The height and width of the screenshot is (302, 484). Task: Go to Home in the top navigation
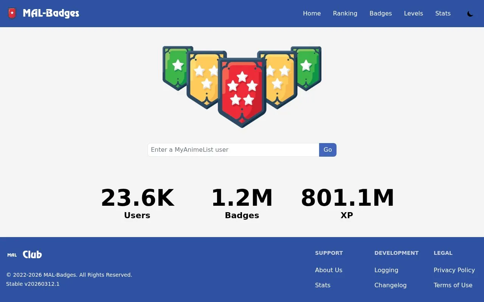[312, 14]
